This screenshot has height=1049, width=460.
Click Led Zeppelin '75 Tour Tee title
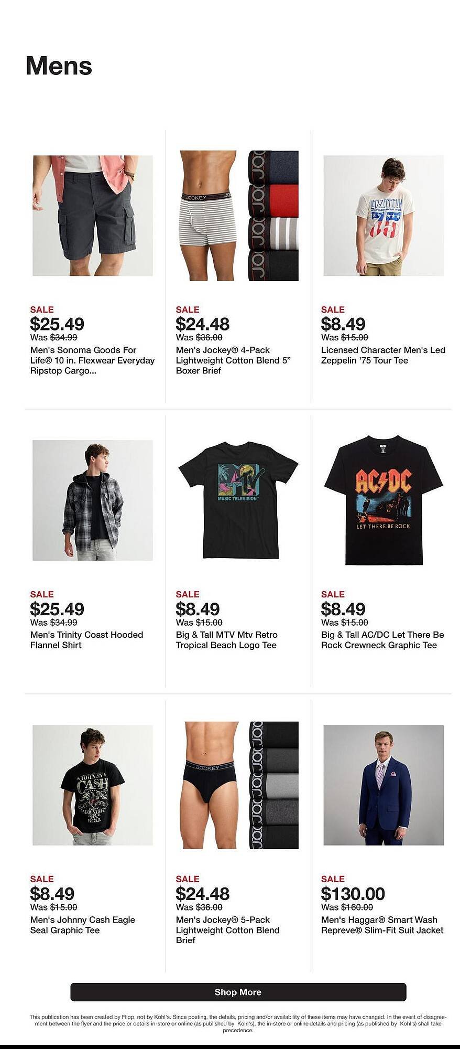point(383,355)
